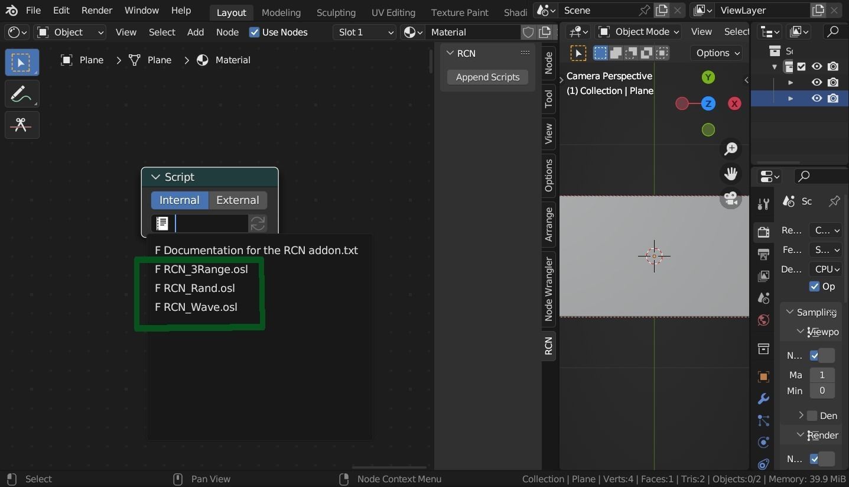
Task: Pin the Scene with the pin icon
Action: 645,10
